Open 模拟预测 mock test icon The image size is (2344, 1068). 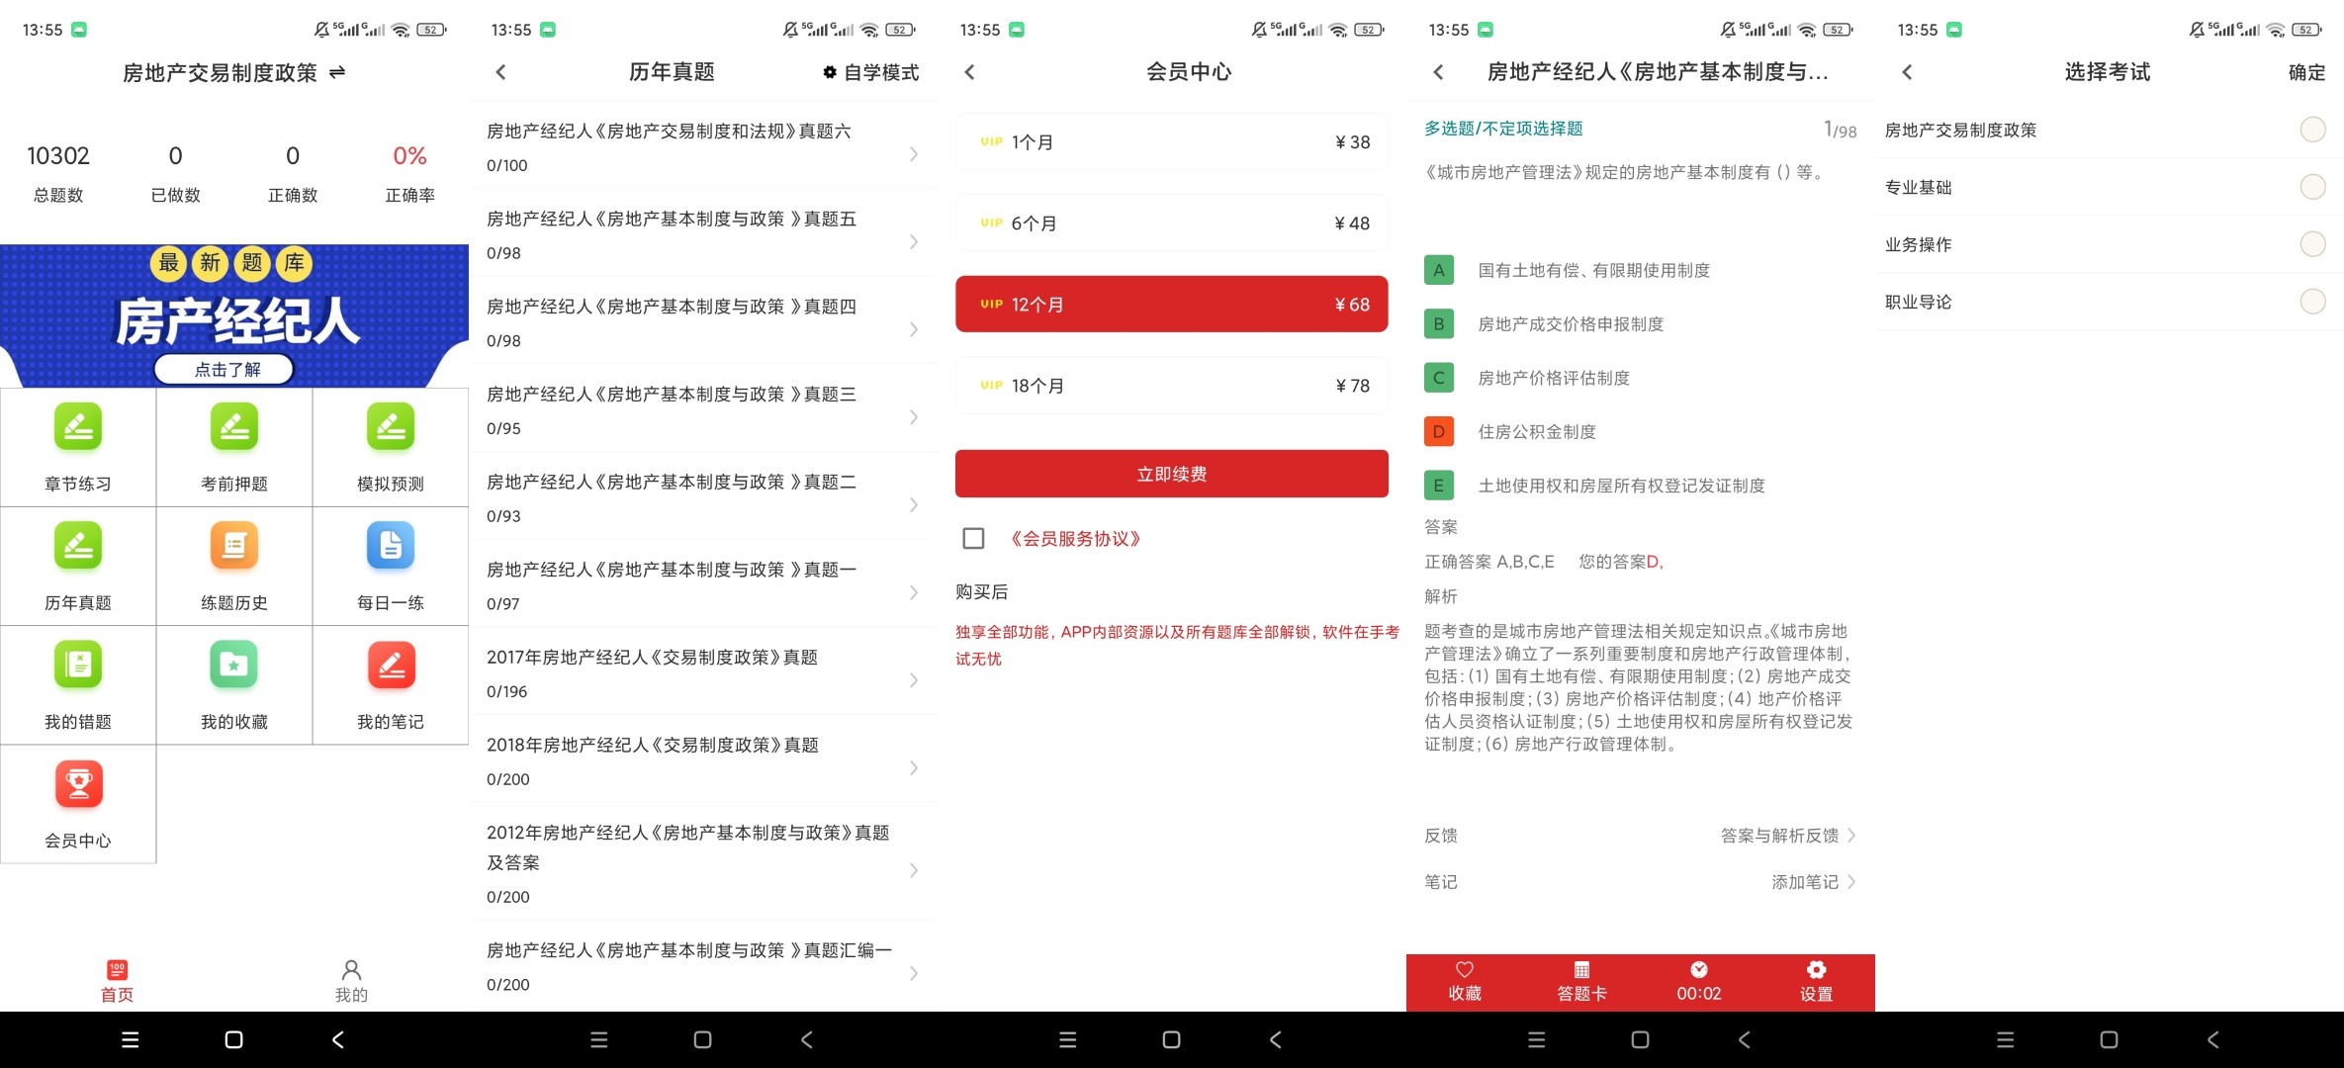[x=391, y=427]
